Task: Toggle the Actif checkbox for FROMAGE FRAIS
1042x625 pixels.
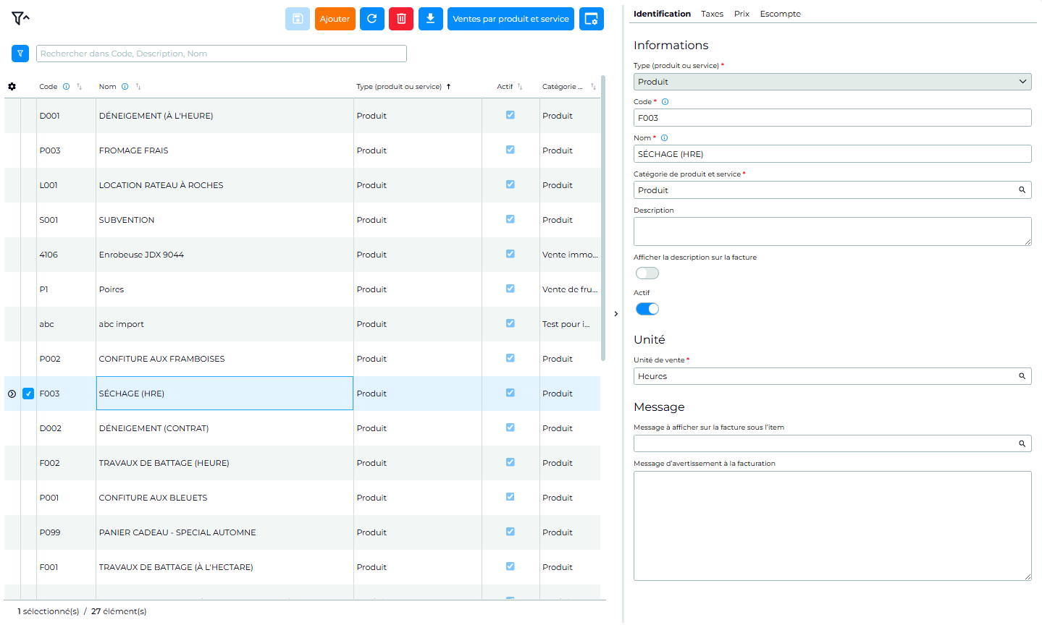Action: click(x=511, y=150)
